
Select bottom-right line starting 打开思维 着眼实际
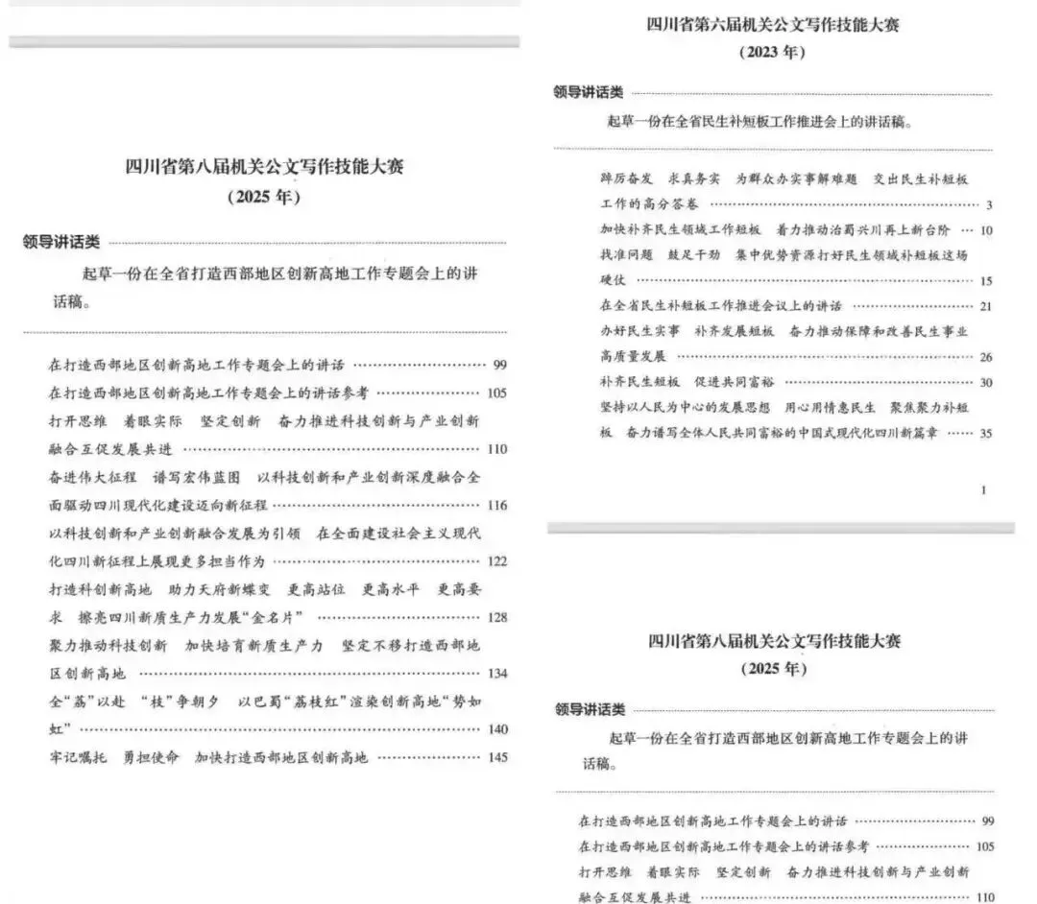tap(774, 872)
